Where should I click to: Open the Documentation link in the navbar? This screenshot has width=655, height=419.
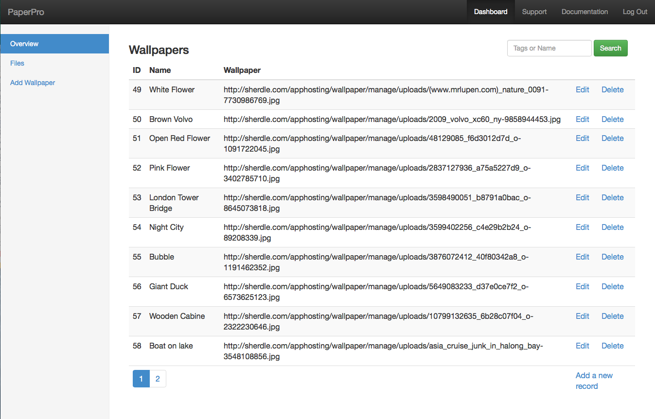tap(584, 12)
